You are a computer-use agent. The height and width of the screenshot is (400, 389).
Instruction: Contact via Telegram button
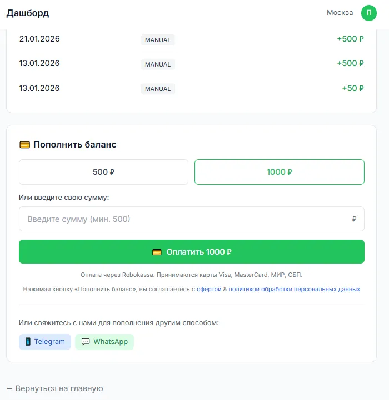coord(45,342)
